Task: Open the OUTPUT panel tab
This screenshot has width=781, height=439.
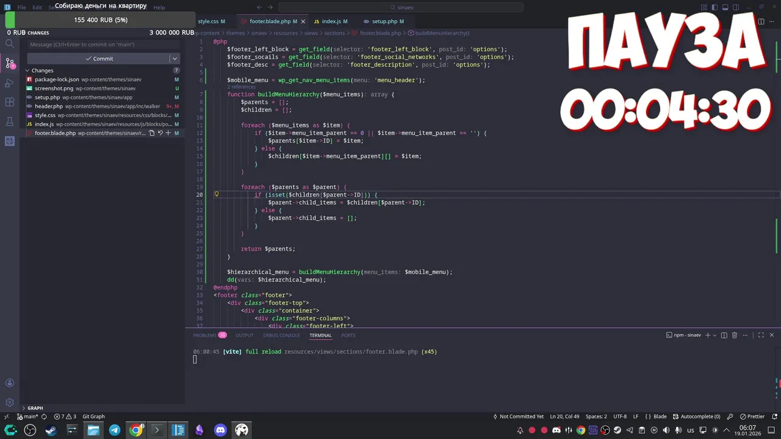Action: pos(244,335)
